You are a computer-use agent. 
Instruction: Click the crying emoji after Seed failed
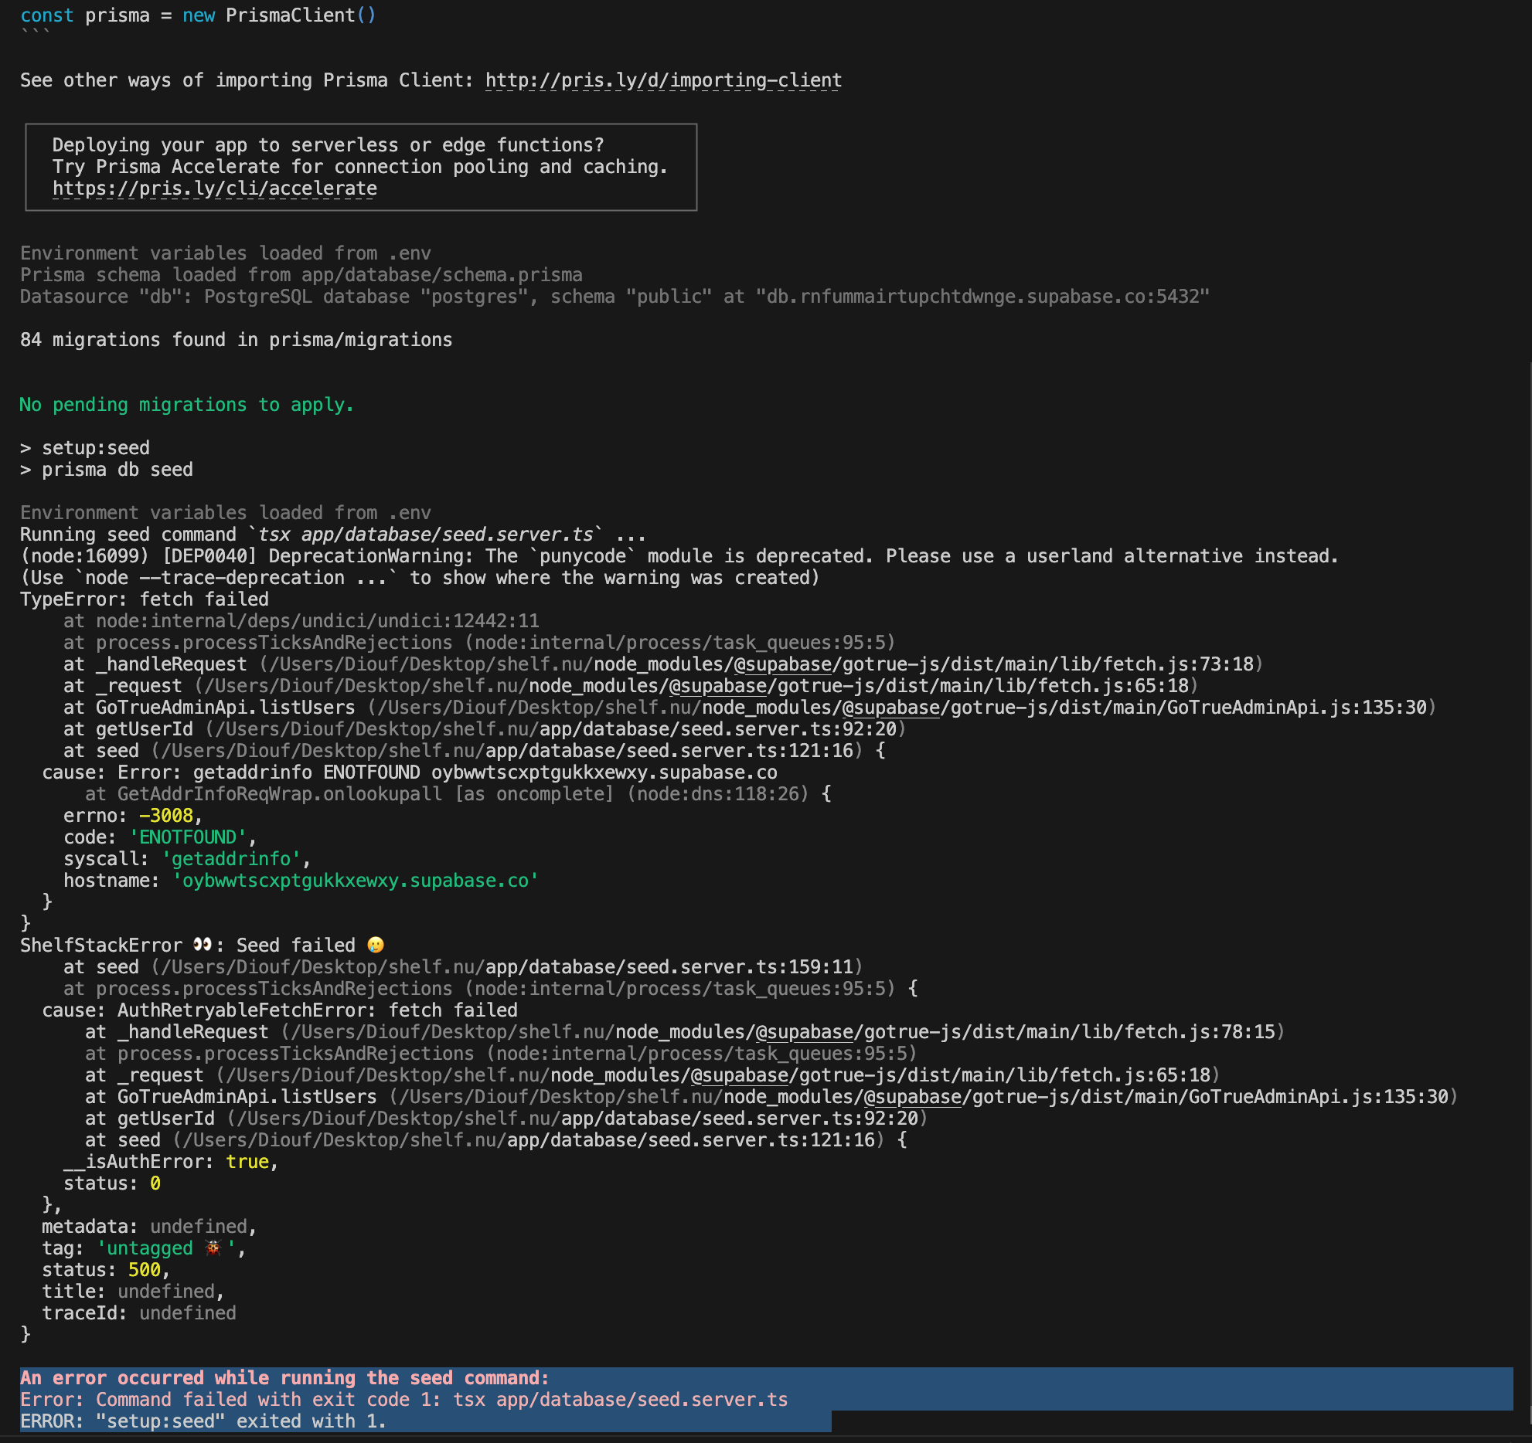(x=376, y=944)
